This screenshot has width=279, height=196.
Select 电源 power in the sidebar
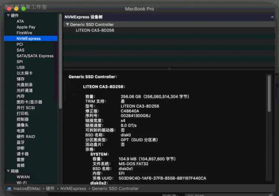point(20,131)
